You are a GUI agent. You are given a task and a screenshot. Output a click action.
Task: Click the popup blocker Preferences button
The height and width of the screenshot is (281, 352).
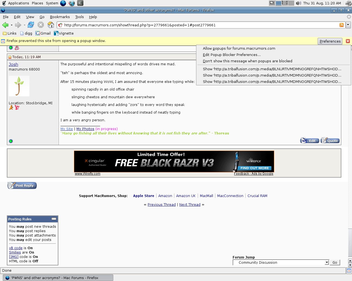pos(330,41)
